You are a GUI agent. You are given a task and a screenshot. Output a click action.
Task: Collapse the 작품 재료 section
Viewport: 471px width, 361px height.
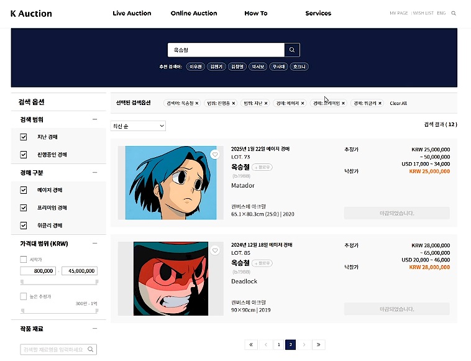click(x=95, y=329)
